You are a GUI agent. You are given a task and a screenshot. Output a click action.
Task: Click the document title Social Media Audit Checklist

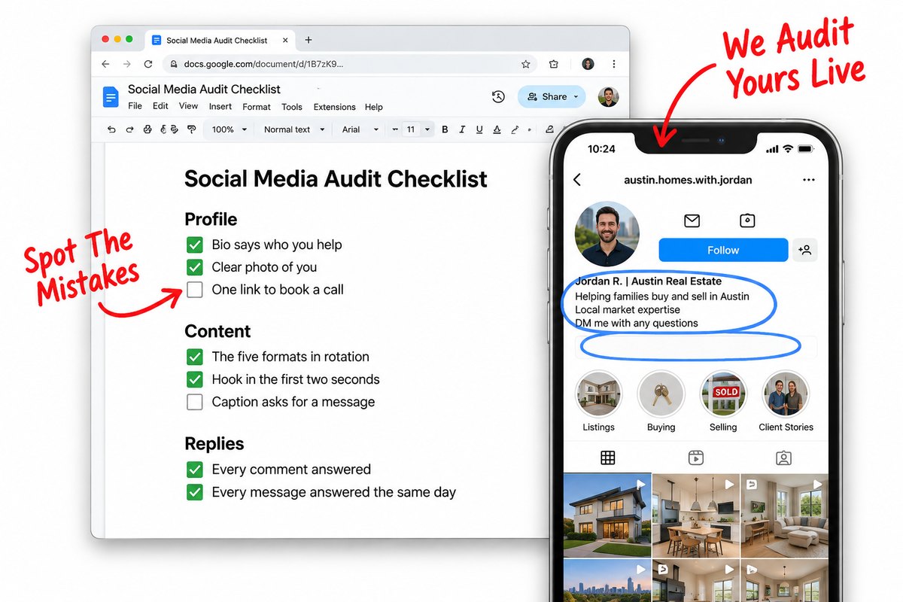pyautogui.click(x=204, y=90)
